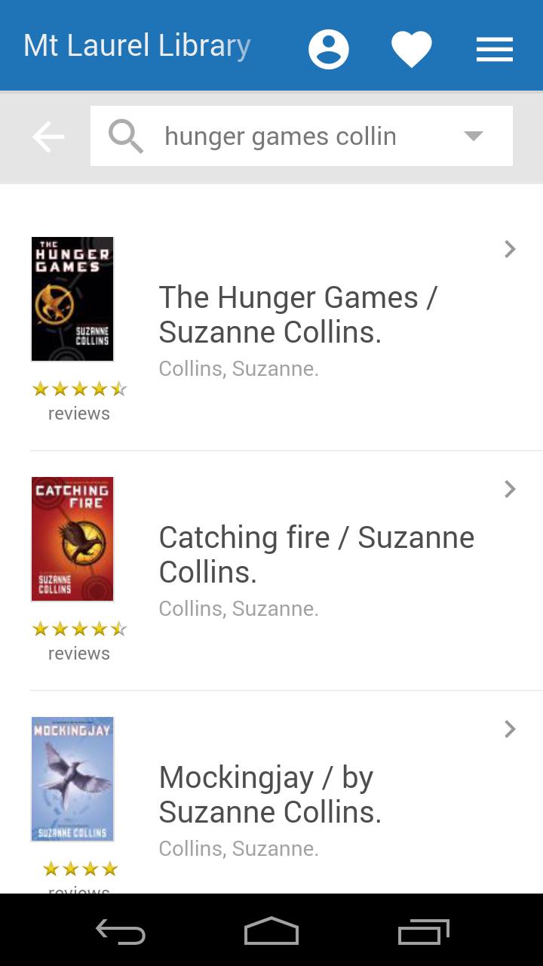Screen dimensions: 543x966
Task: Expand Catching fire result chevron
Action: [x=511, y=489]
